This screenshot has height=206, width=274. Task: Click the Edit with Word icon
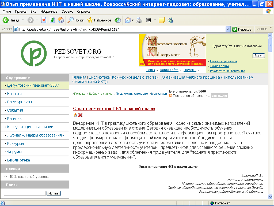148,20
